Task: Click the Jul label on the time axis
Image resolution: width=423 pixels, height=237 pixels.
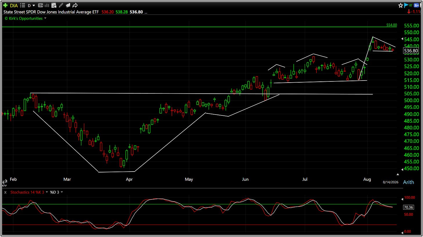Action: pyautogui.click(x=305, y=179)
